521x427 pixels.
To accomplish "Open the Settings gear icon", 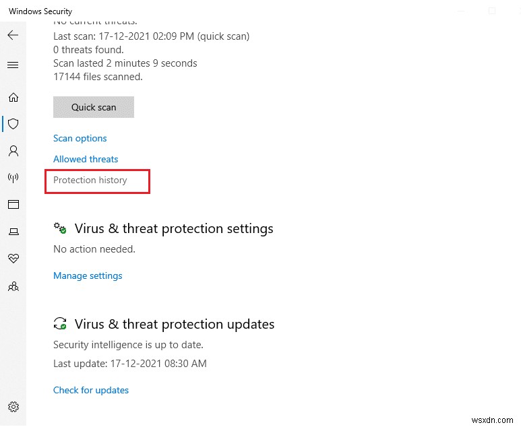I will point(13,407).
